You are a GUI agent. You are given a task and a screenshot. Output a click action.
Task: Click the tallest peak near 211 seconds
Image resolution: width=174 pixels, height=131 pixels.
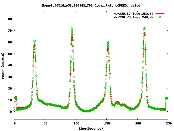(x=144, y=27)
